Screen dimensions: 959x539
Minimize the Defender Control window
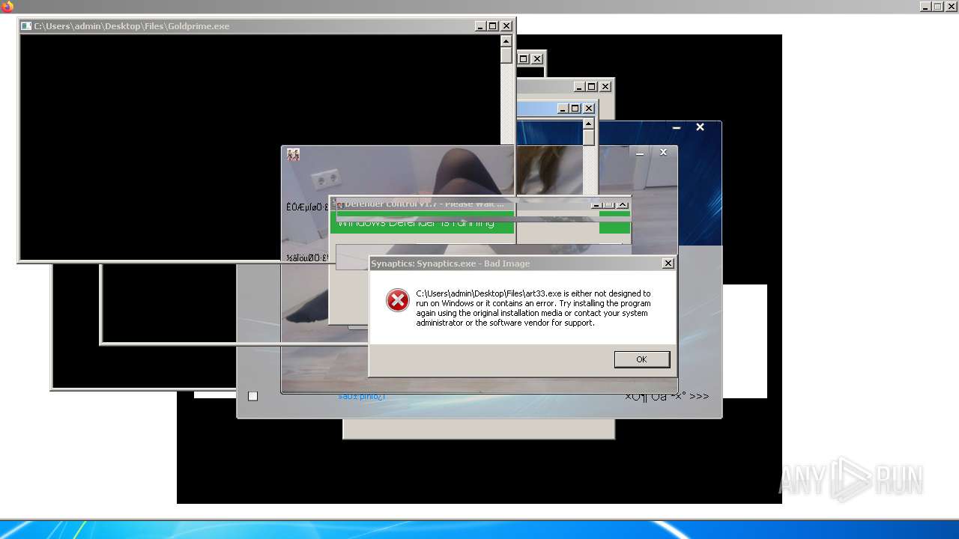(x=596, y=204)
